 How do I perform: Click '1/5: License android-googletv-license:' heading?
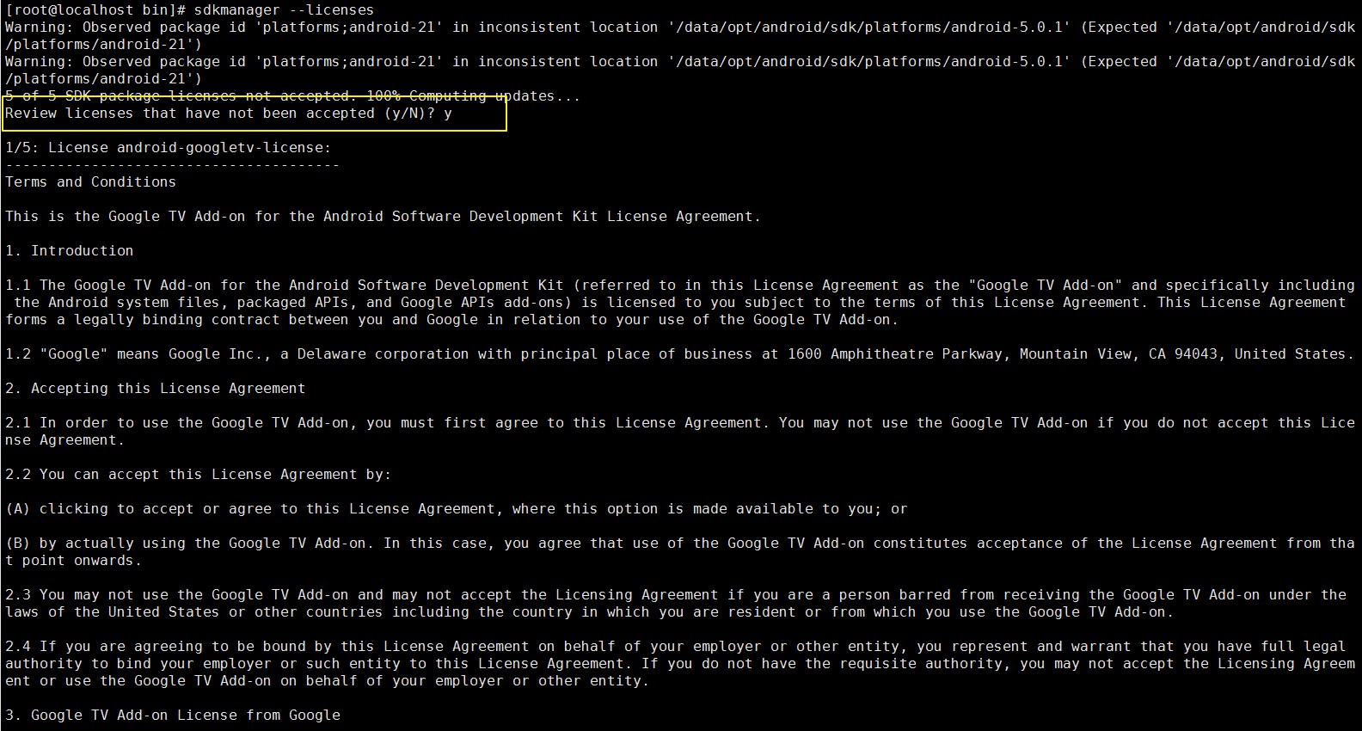169,148
